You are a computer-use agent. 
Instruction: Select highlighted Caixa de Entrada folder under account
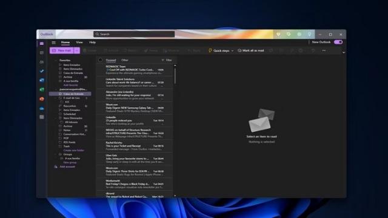pos(70,94)
